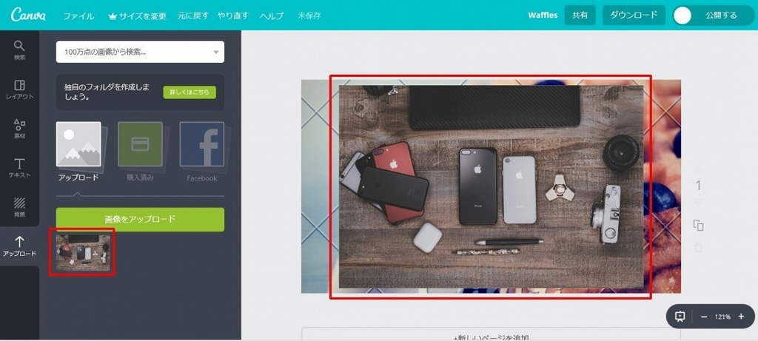Select the アップロード folder icon
The height and width of the screenshot is (341, 758).
[78, 144]
